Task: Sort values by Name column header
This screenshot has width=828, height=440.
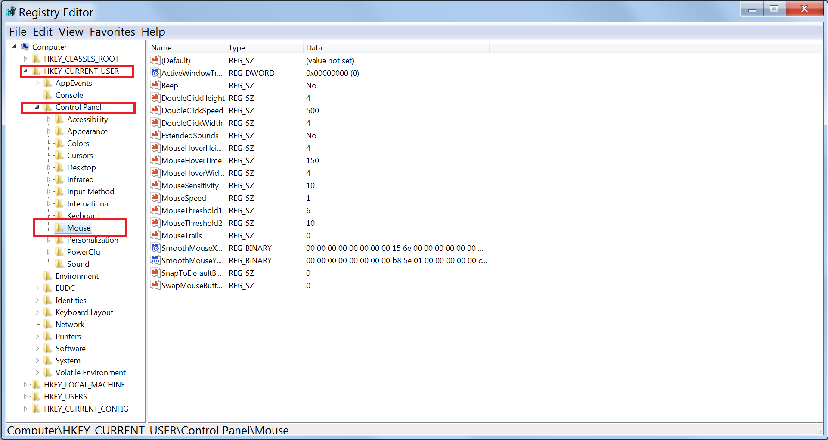Action: coord(187,48)
